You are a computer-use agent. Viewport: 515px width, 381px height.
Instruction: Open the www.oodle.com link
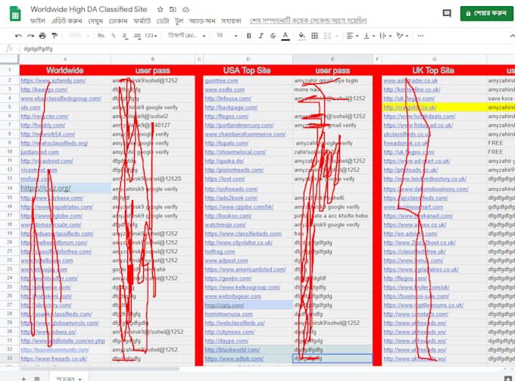pyautogui.click(x=225, y=89)
